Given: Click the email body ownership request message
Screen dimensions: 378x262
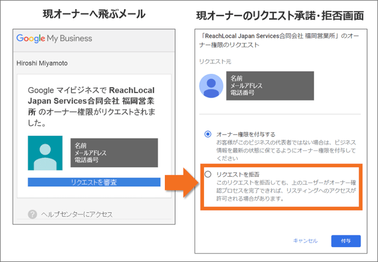Looking at the screenshot, I should coord(92,107).
